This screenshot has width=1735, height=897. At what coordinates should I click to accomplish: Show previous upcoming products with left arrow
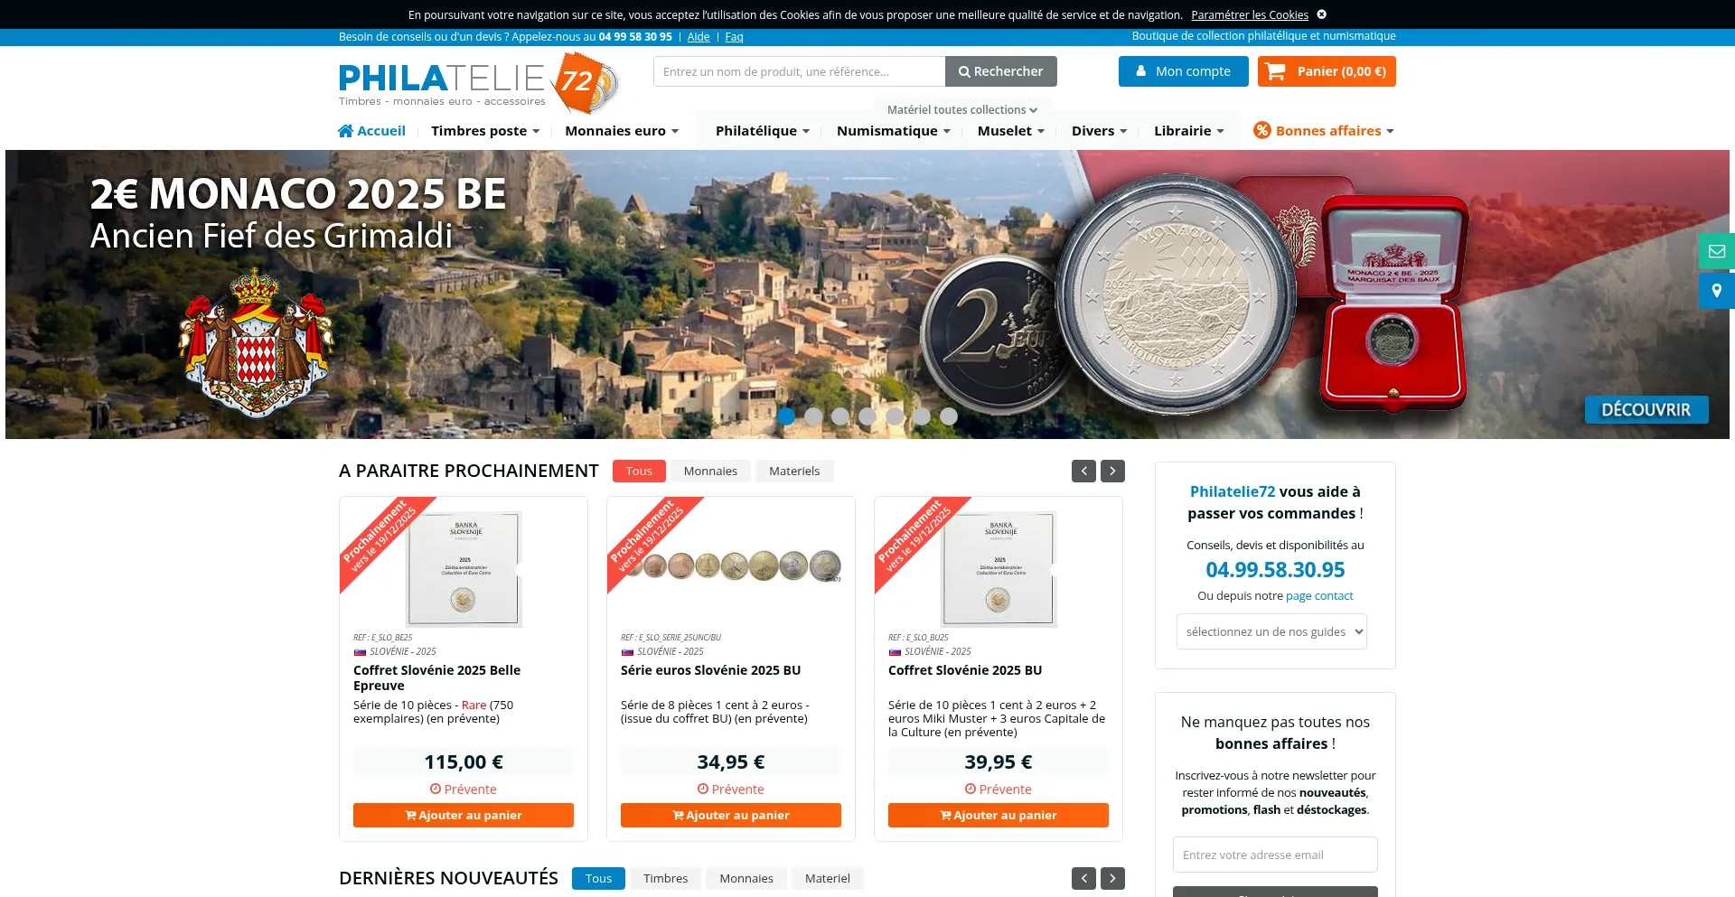(x=1083, y=471)
